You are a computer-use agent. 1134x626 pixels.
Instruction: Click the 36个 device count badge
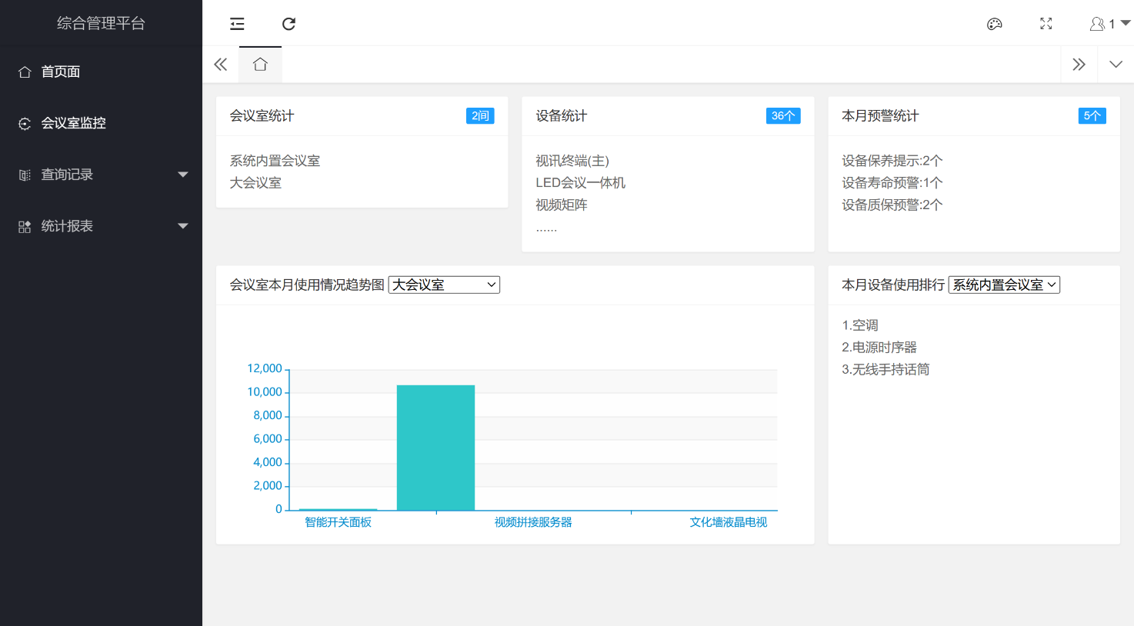click(x=783, y=116)
